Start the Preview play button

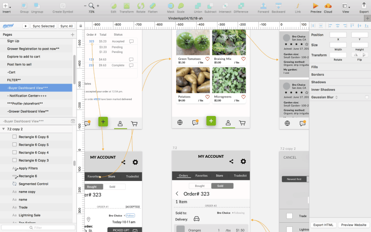pos(315,6)
